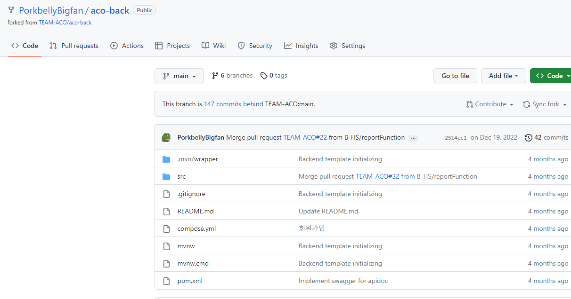The image size is (571, 299).
Task: Open the Sync fork dropdown
Action: pyautogui.click(x=545, y=104)
